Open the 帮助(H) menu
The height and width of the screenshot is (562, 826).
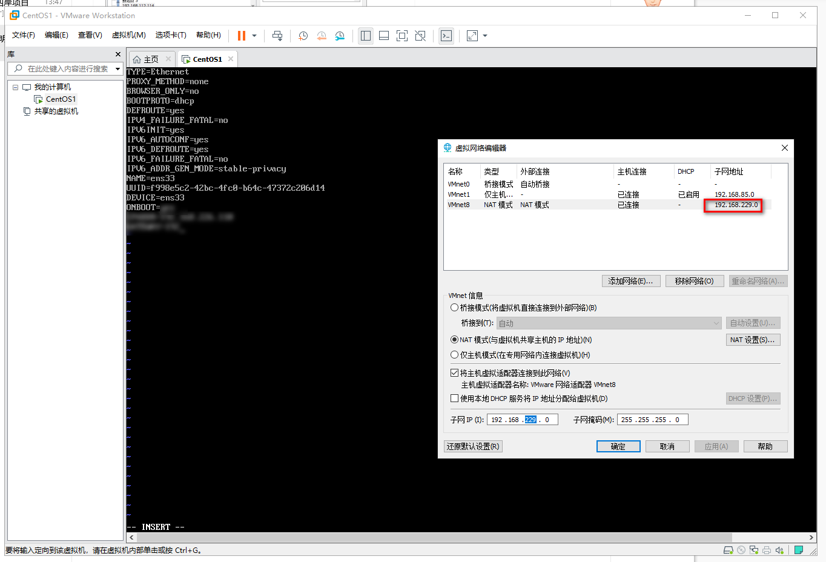[x=208, y=35]
